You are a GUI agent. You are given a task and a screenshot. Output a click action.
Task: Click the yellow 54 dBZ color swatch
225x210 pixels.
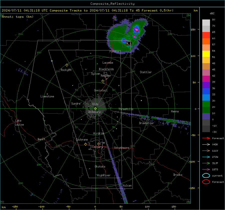coord(206,54)
